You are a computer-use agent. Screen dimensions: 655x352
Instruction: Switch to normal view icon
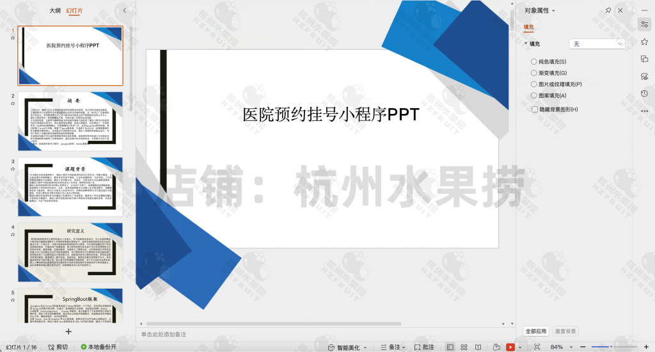point(450,347)
